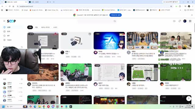Switch to the 스포츠 category tab
195x109 pixels.
coord(55,27)
